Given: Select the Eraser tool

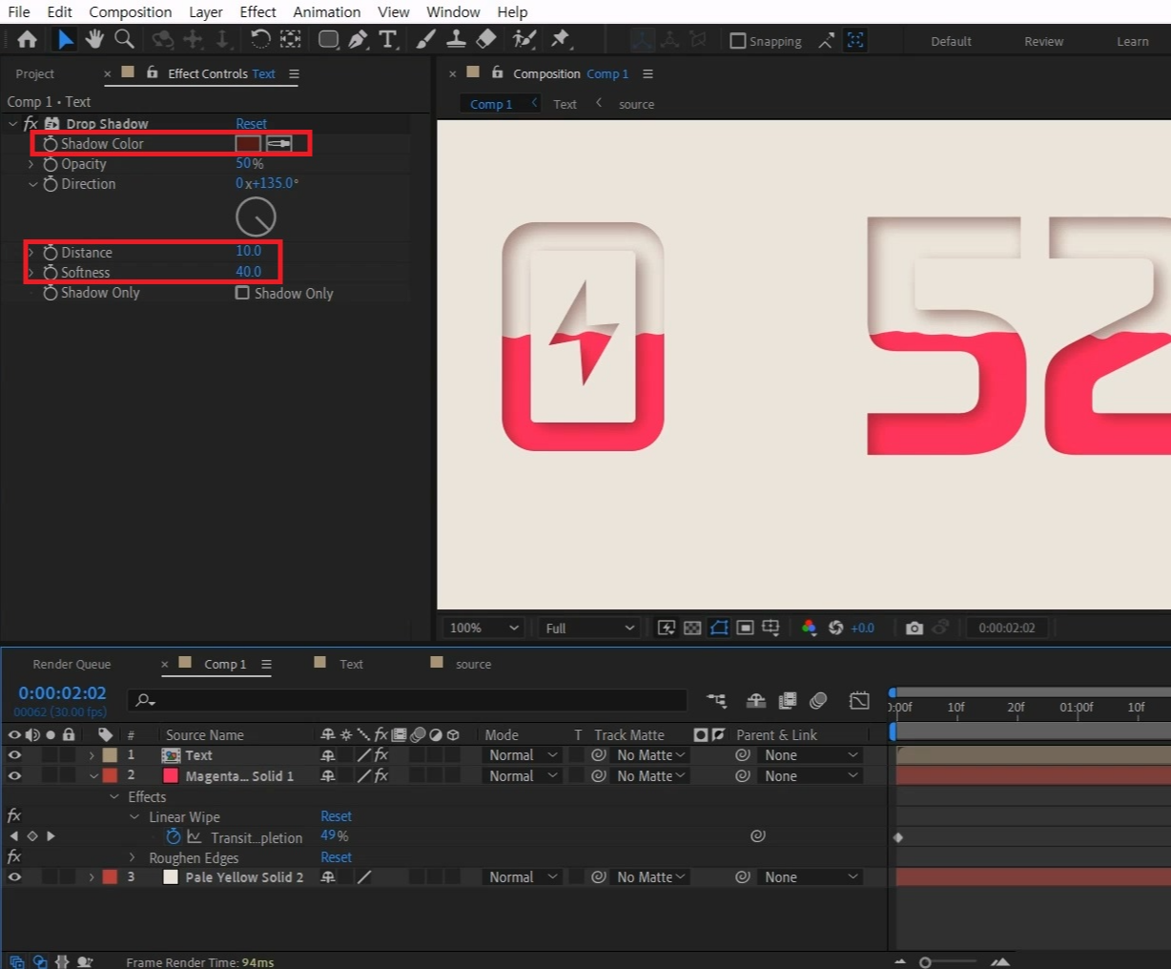Looking at the screenshot, I should 486,39.
